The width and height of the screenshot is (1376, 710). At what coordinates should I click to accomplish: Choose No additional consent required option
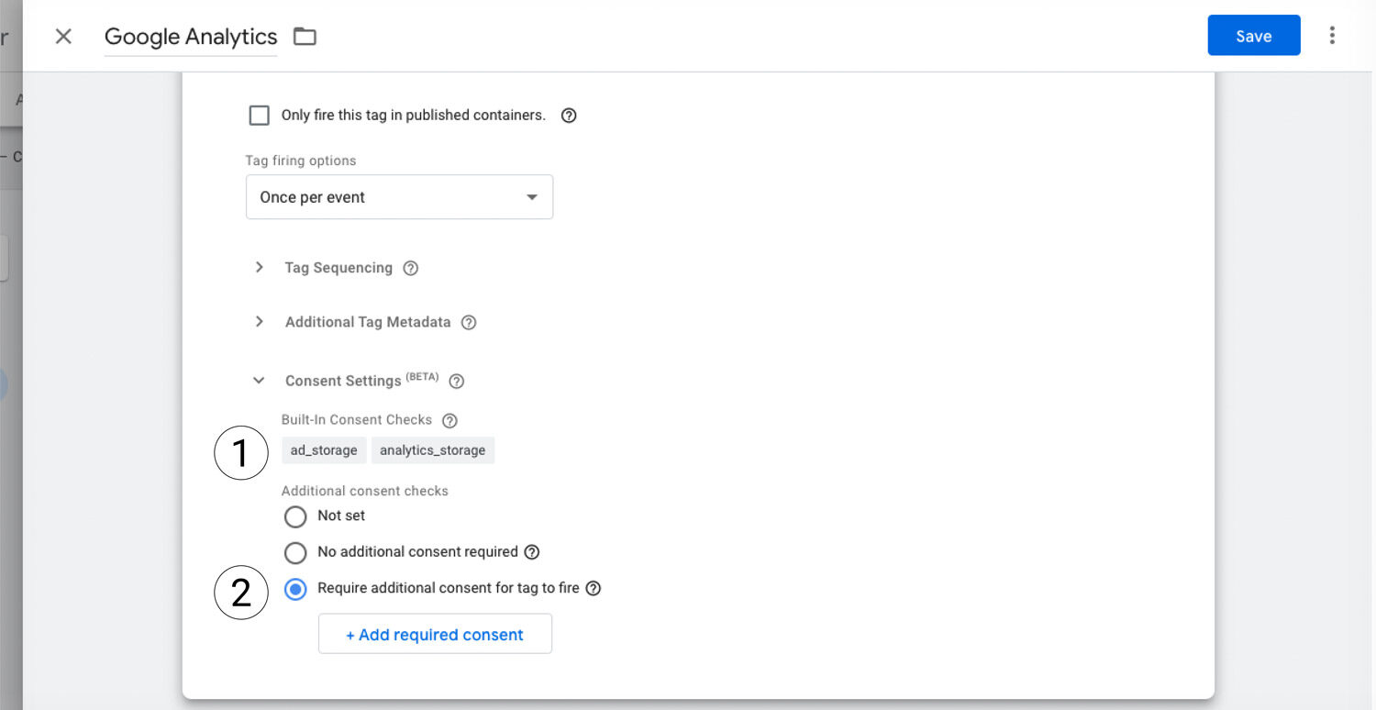pos(295,552)
